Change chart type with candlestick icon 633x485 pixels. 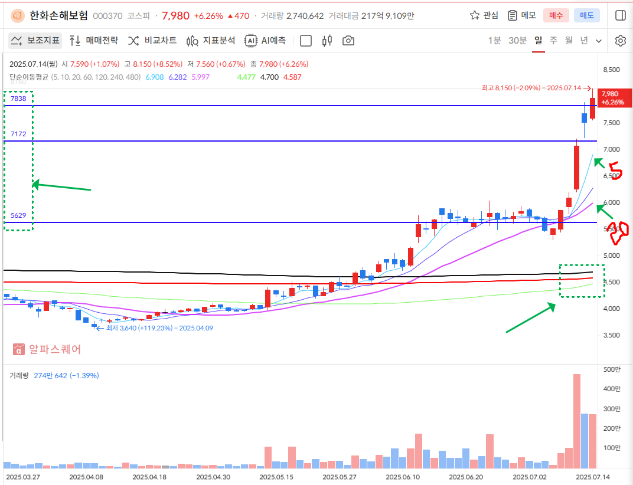click(x=327, y=41)
